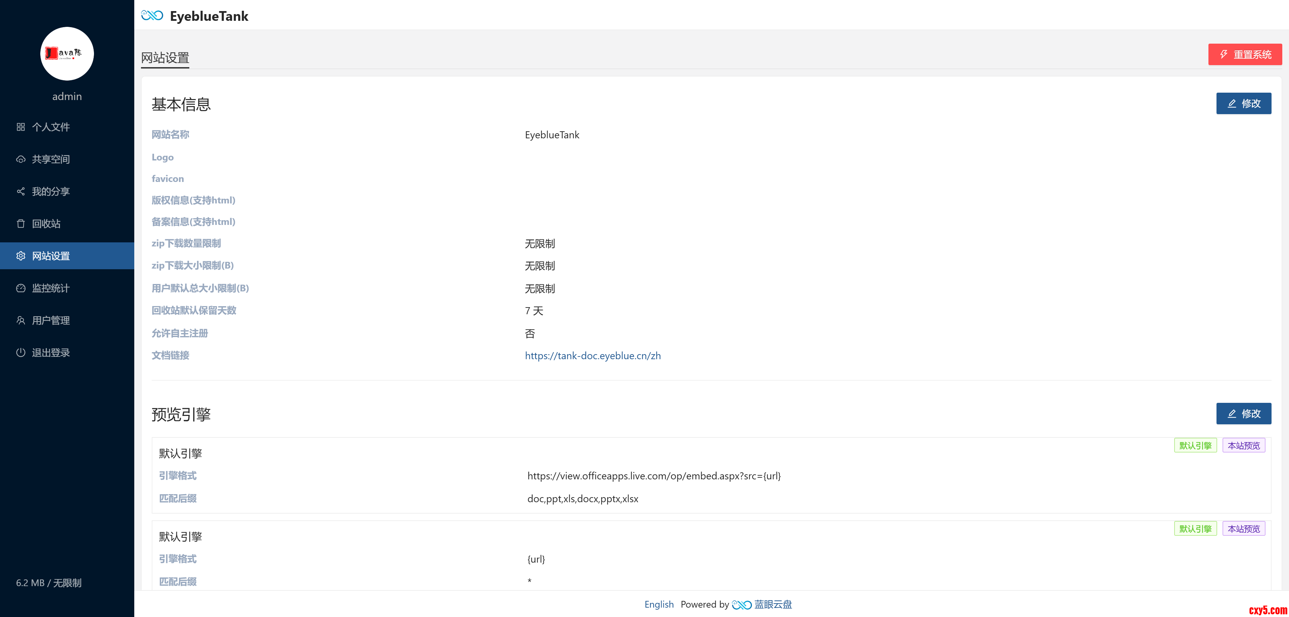This screenshot has width=1289, height=617.
Task: Click the logout power icon
Action: click(x=20, y=352)
